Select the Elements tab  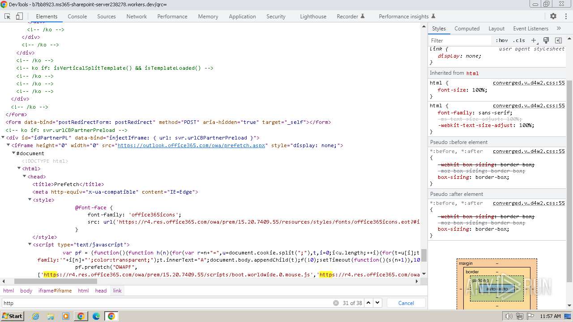(x=47, y=16)
